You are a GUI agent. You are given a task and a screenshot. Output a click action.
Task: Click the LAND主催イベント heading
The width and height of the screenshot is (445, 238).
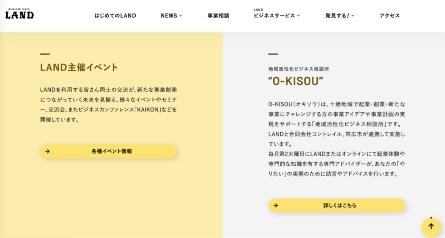[79, 67]
